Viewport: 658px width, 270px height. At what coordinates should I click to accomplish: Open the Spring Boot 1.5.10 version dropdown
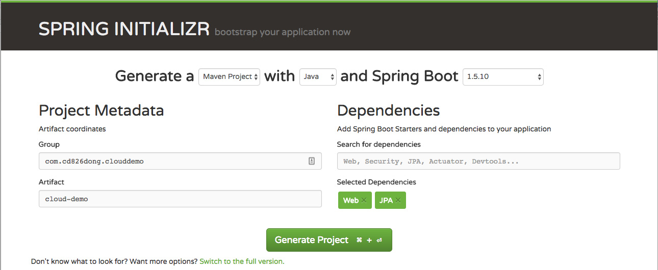pyautogui.click(x=503, y=77)
